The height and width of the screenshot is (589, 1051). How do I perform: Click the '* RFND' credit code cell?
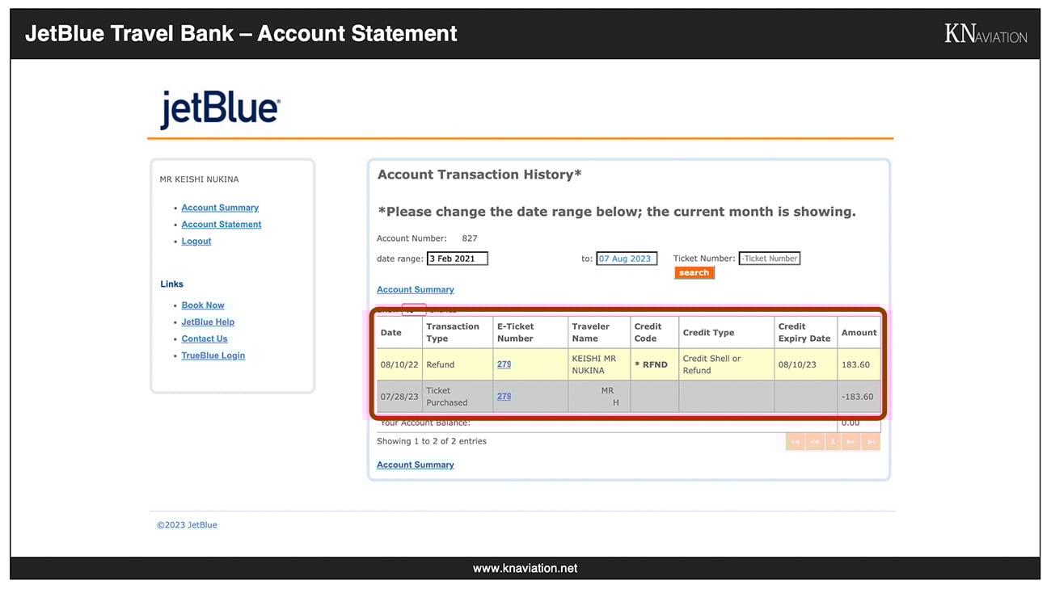[x=654, y=364]
